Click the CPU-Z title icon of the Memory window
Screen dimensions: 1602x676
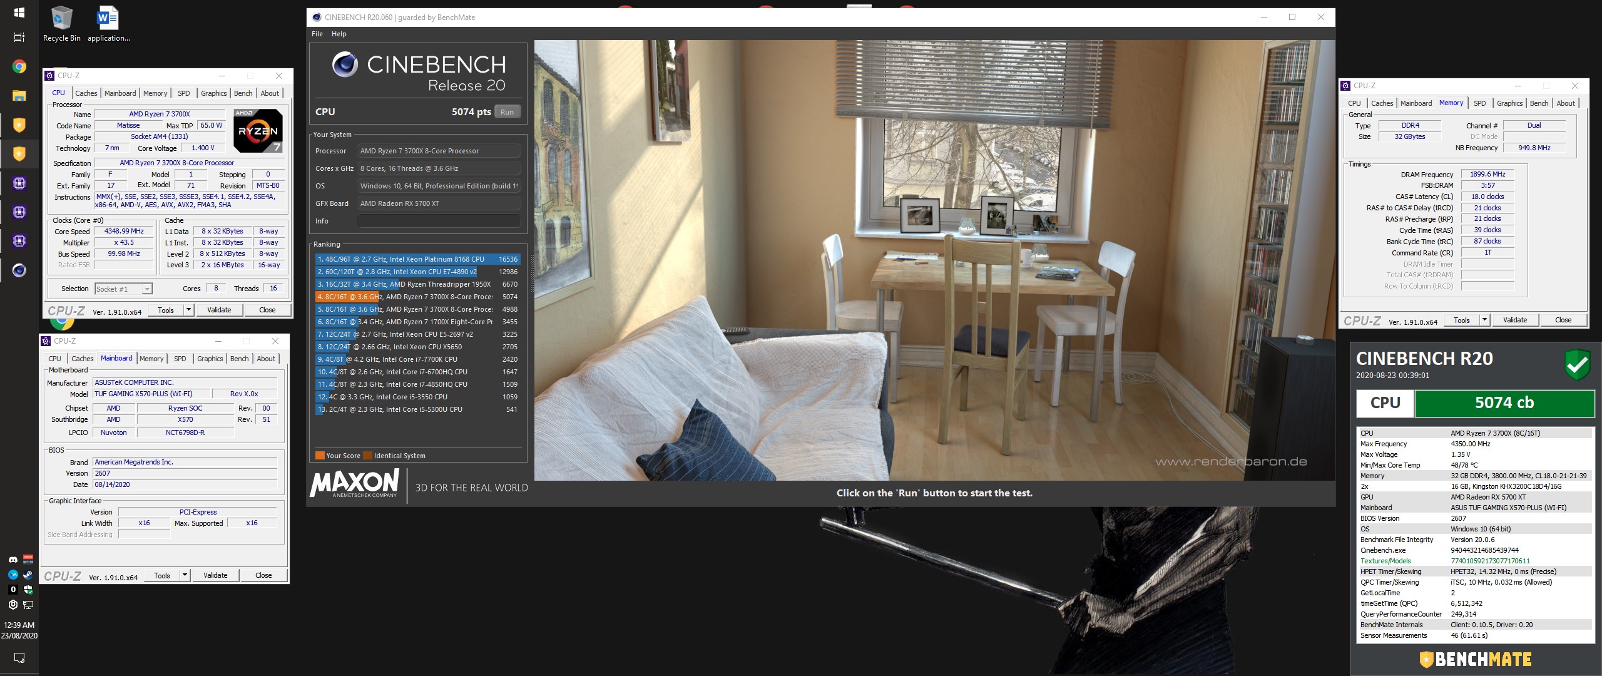click(1346, 86)
